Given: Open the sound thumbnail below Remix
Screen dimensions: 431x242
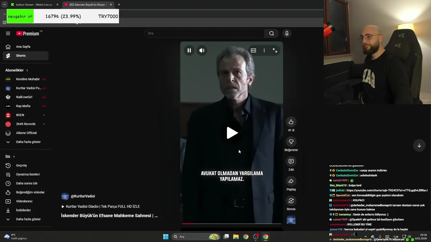Looking at the screenshot, I should tap(291, 220).
